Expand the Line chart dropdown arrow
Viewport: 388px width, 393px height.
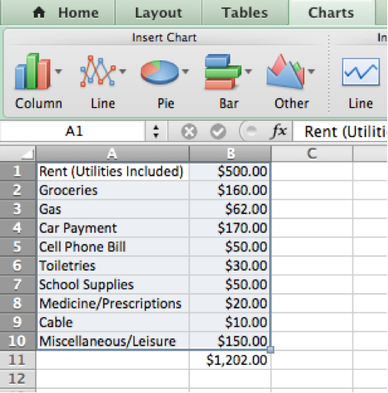point(122,72)
